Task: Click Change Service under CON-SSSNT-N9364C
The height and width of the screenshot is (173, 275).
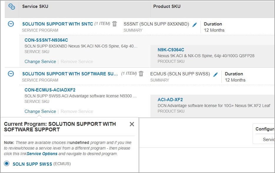Action: pos(40,62)
